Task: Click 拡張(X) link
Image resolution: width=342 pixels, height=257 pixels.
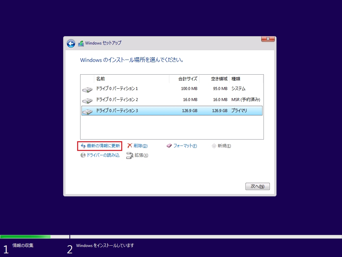Action: 141,155
